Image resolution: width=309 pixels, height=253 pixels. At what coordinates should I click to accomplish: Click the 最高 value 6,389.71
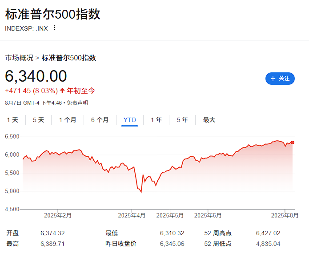click(52, 244)
